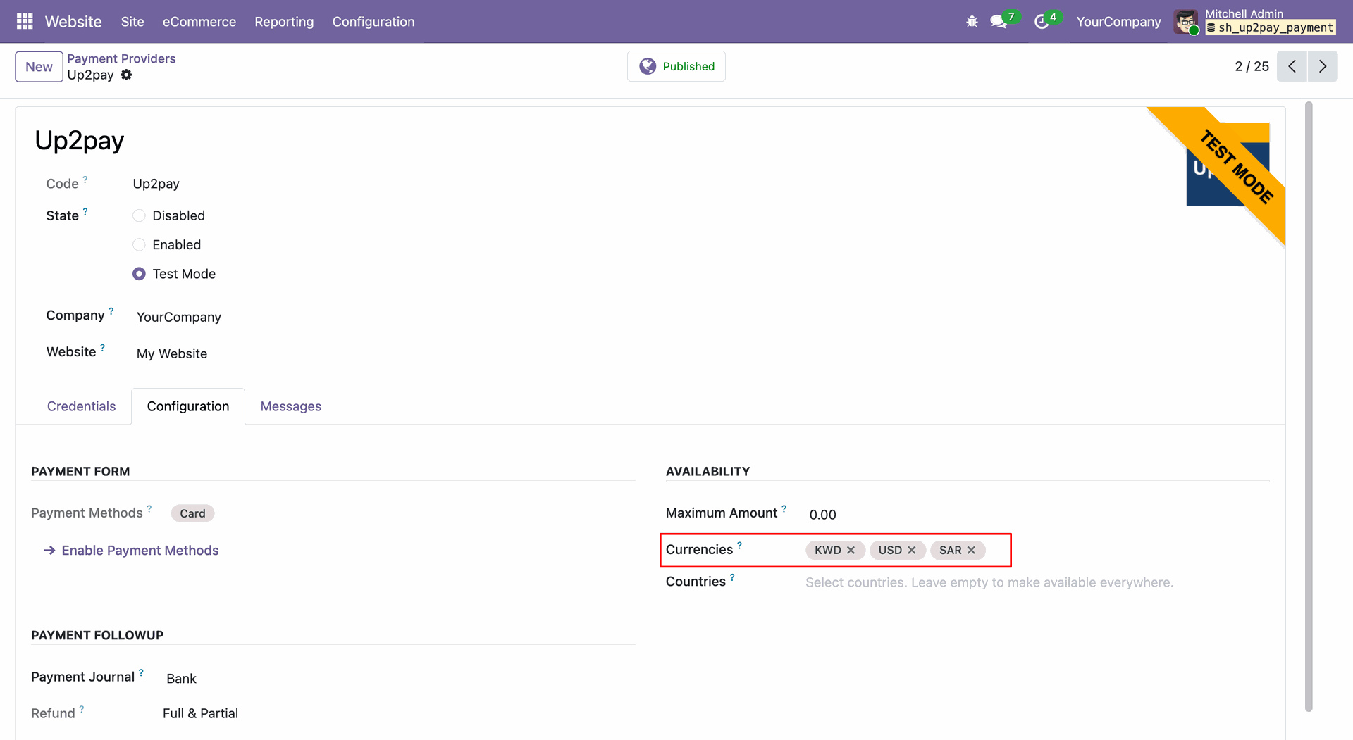1353x740 pixels.
Task: Remove the USD currency tag
Action: 911,550
